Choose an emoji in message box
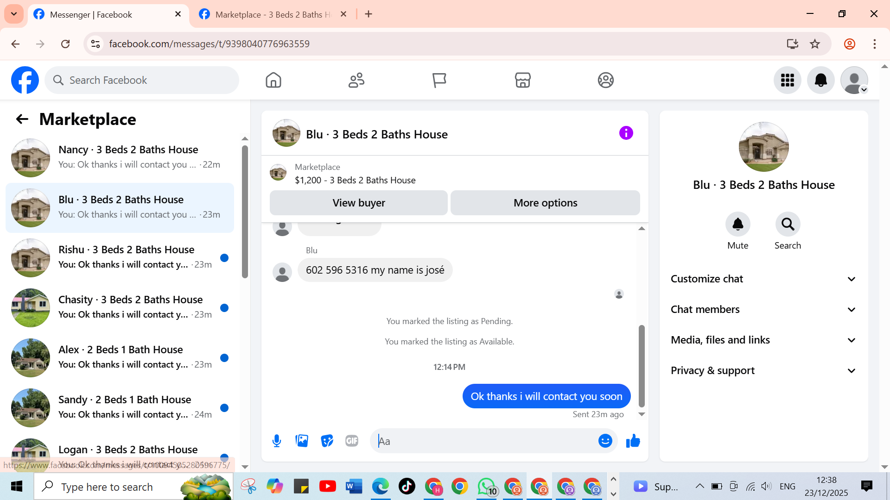This screenshot has height=500, width=890. (x=605, y=441)
